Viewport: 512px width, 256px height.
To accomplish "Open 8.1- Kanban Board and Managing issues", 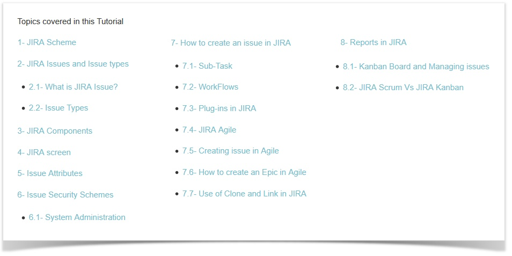I will point(416,67).
